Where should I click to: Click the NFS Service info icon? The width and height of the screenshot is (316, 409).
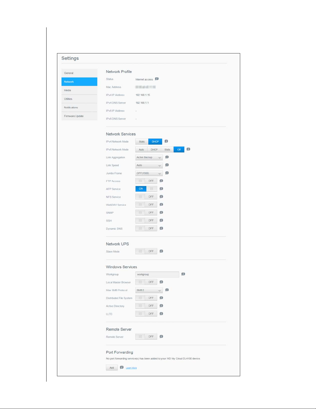[161, 197]
